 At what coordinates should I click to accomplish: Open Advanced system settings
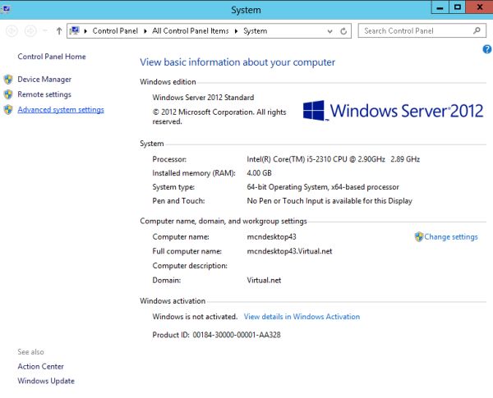[61, 110]
